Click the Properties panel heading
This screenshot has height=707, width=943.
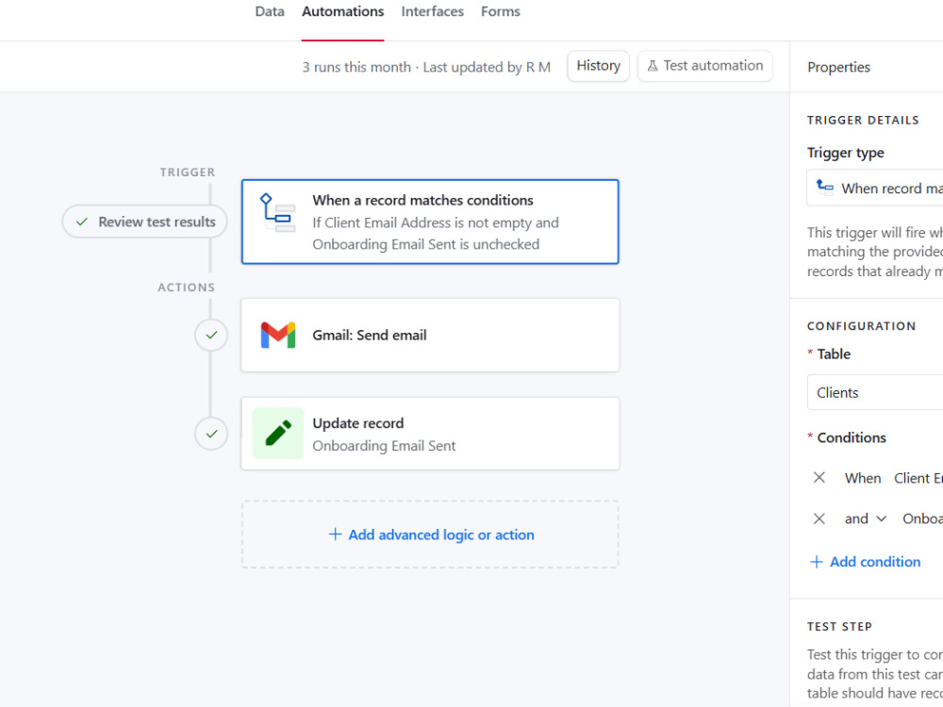[838, 67]
